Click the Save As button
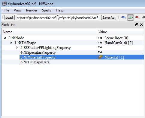This screenshot has height=118, width=145. tap(108, 18)
